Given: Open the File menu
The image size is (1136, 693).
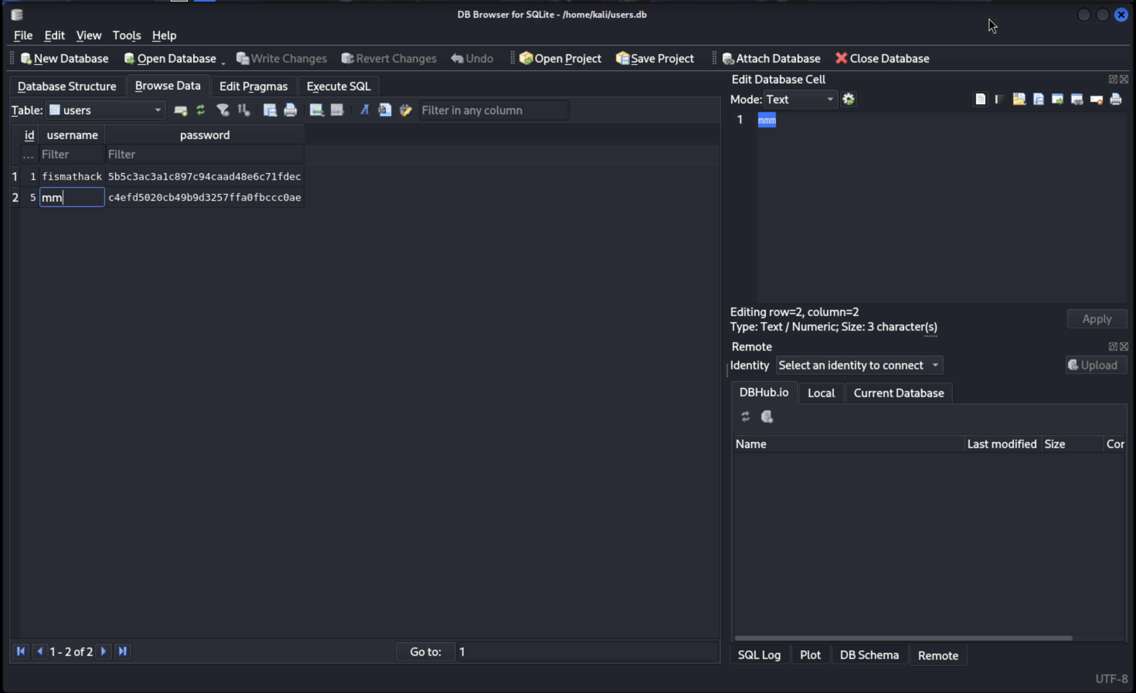Looking at the screenshot, I should click(x=23, y=36).
